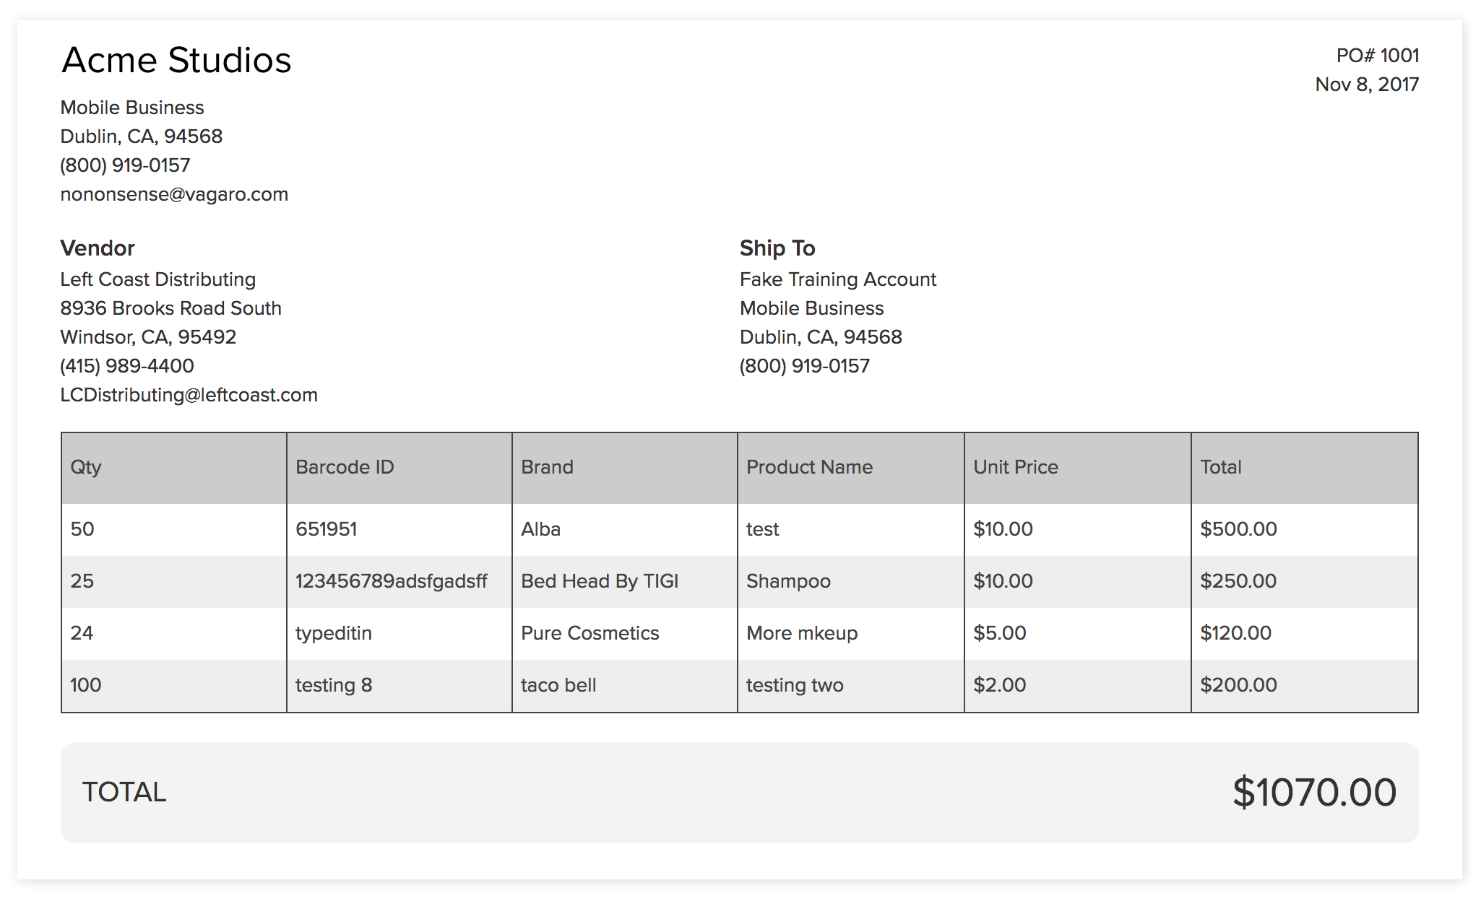
Task: Click the Product Name column header
Action: click(809, 467)
